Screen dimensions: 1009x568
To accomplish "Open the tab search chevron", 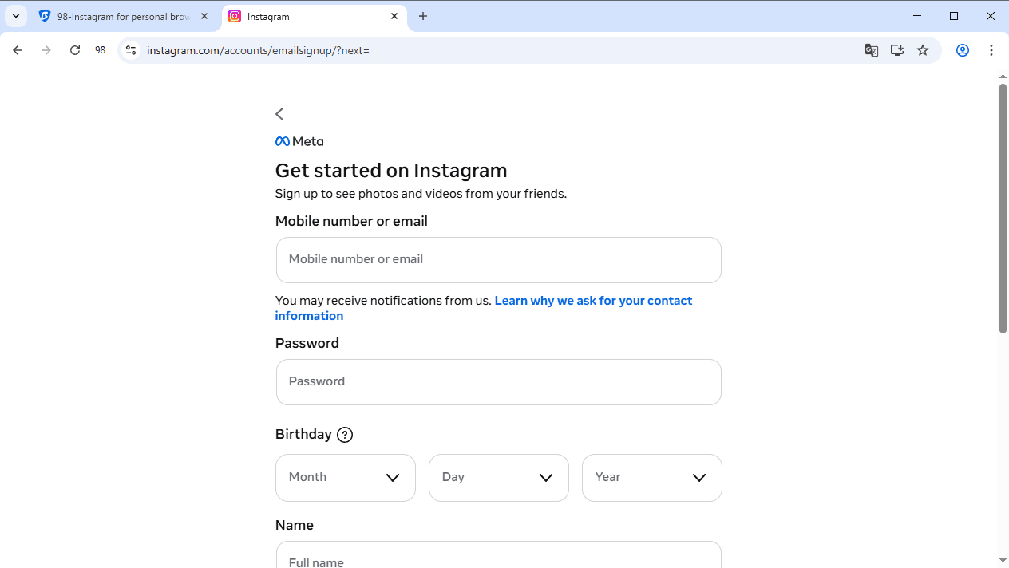I will pos(15,16).
